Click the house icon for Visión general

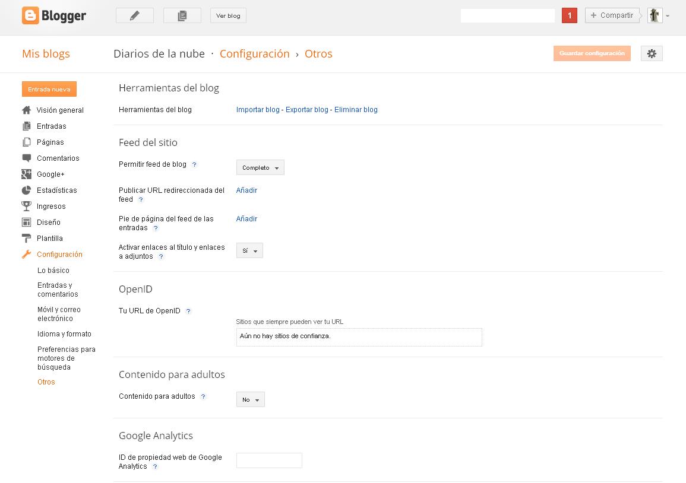coord(26,110)
